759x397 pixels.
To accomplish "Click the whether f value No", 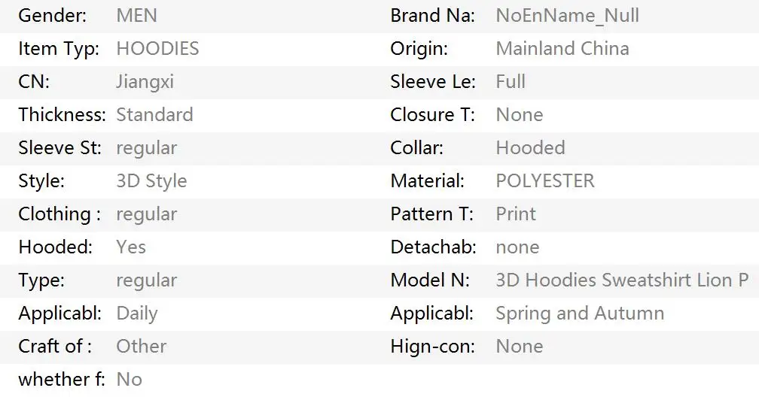I will pos(129,380).
